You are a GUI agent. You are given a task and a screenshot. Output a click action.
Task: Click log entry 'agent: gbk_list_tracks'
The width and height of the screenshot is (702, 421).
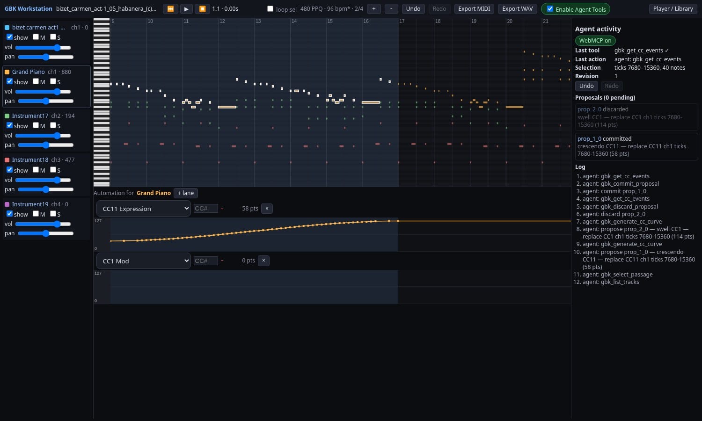pos(611,282)
